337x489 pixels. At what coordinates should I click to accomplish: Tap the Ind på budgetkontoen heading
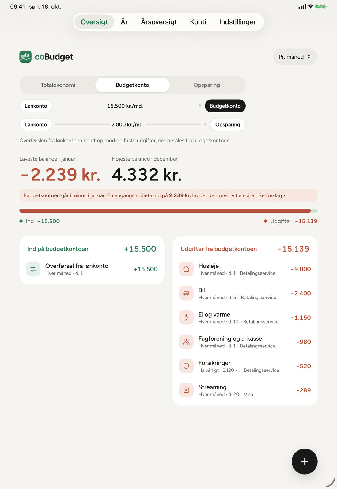[58, 249]
